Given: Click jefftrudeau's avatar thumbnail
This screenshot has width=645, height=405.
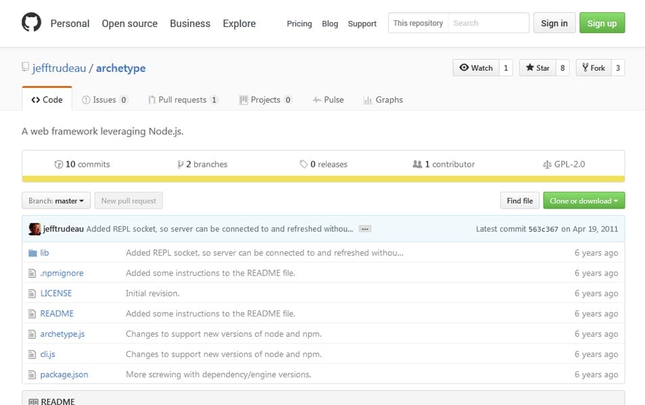Looking at the screenshot, I should 34,229.
